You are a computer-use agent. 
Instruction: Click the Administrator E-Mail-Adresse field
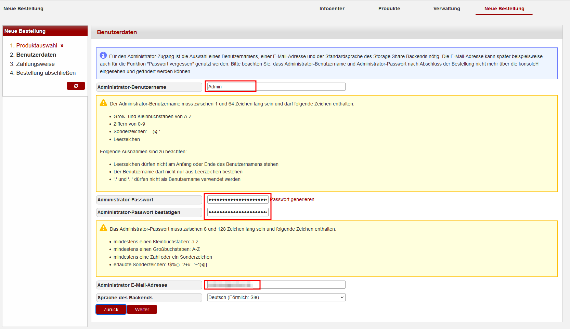click(x=276, y=285)
